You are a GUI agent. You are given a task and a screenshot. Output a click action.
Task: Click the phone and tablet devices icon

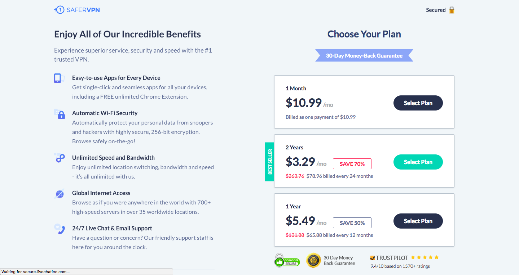[59, 78]
